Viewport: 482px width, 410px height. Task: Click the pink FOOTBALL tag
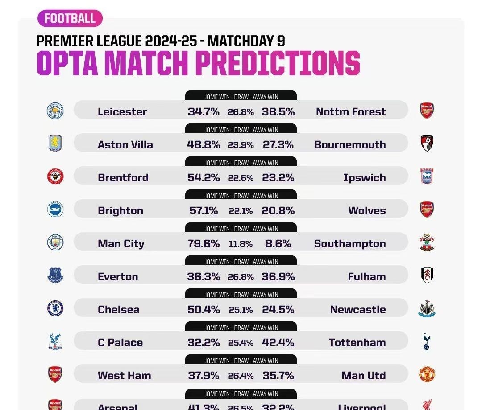[x=70, y=18]
